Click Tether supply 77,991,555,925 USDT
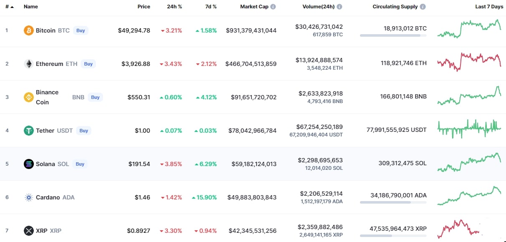This screenshot has width=506, height=242. pyautogui.click(x=397, y=130)
